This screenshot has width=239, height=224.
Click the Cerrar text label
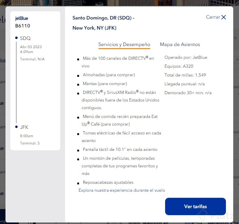[213, 17]
